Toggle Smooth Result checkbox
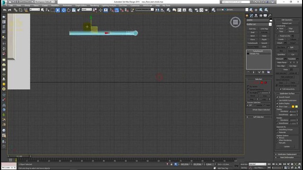 277,97
